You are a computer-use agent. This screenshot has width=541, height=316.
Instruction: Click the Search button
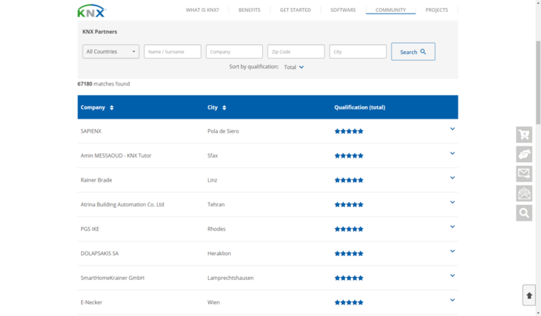tap(413, 52)
